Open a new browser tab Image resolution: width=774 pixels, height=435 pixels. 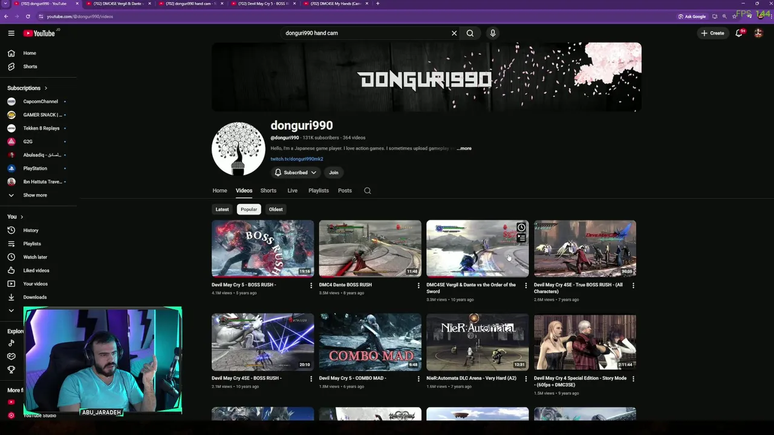pyautogui.click(x=378, y=4)
